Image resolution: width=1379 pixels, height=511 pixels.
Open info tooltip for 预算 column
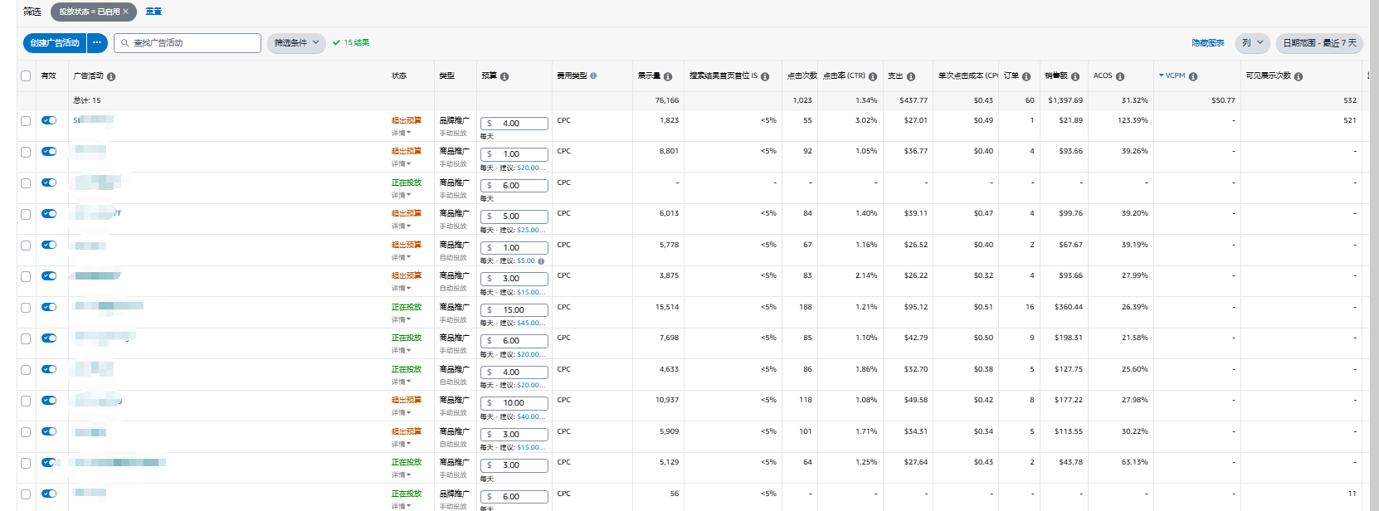[x=504, y=76]
